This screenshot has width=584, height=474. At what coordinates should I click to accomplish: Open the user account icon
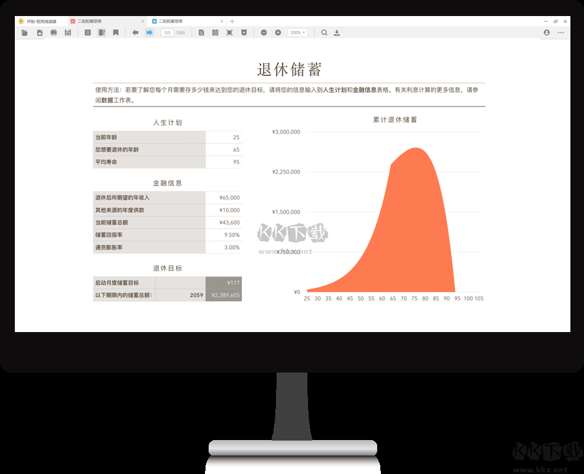546,33
